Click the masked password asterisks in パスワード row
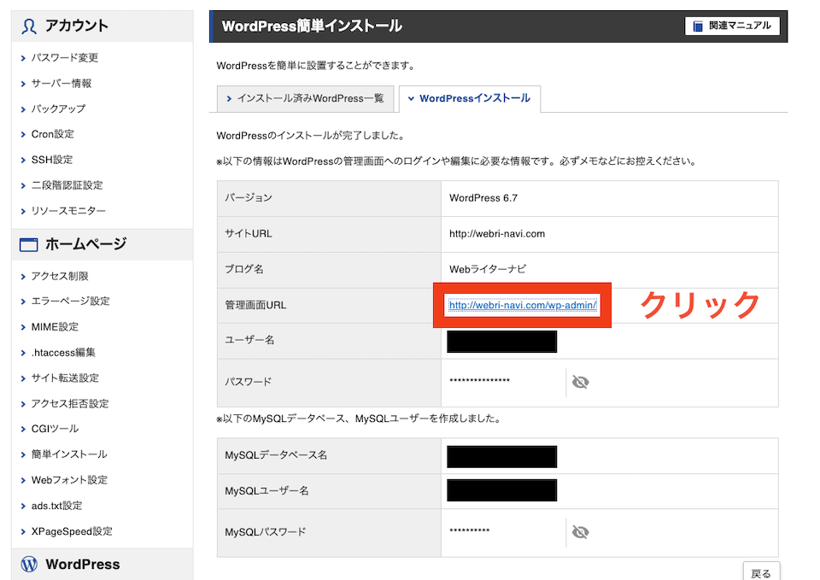Image resolution: width=820 pixels, height=580 pixels. pyautogui.click(x=479, y=381)
